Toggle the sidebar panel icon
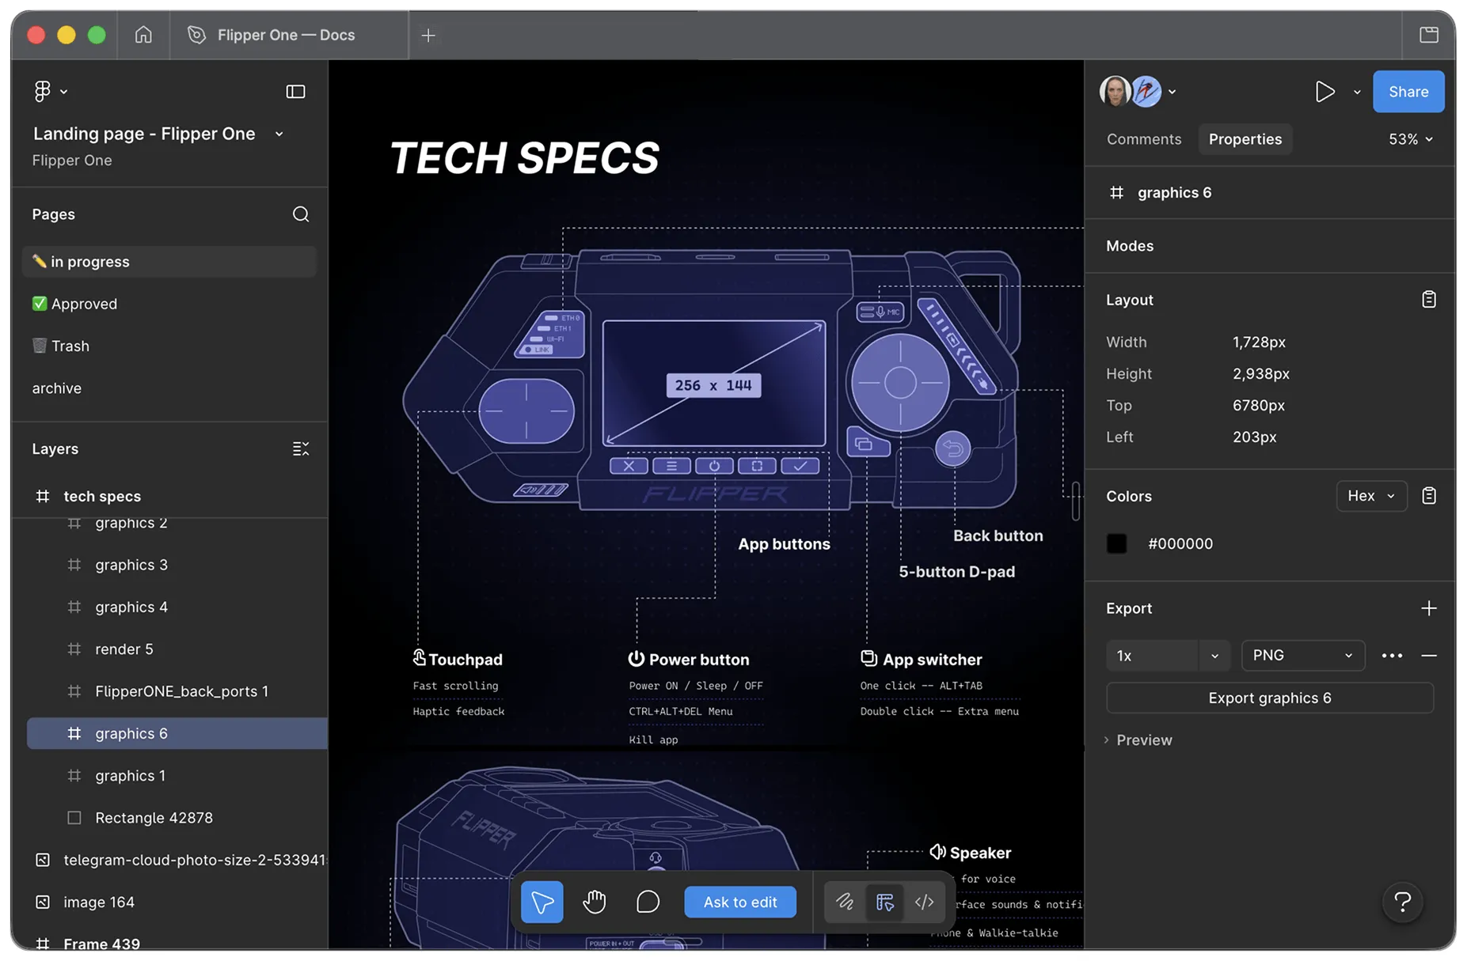This screenshot has height=961, width=1467. tap(295, 92)
